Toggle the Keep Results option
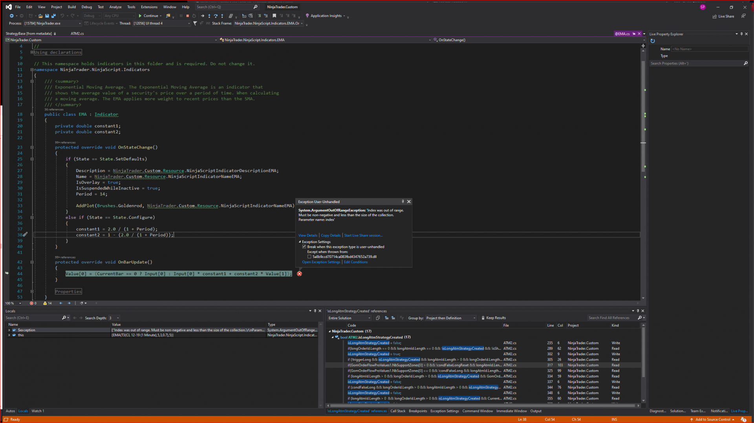 coord(494,318)
